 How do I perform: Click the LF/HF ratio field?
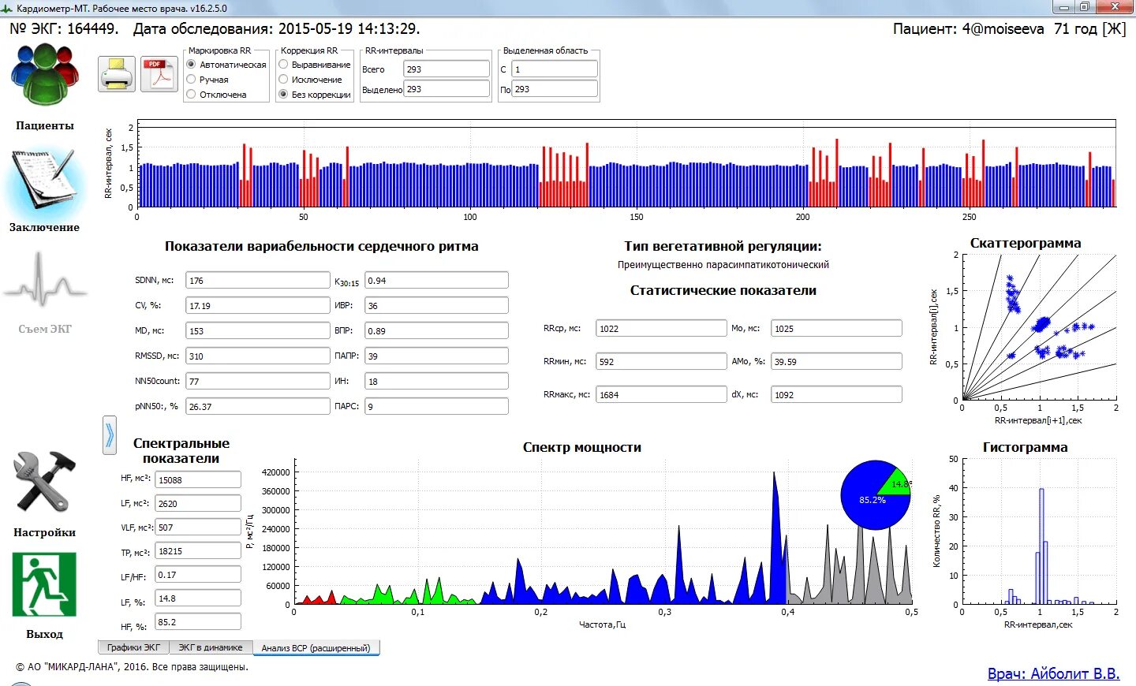[198, 575]
